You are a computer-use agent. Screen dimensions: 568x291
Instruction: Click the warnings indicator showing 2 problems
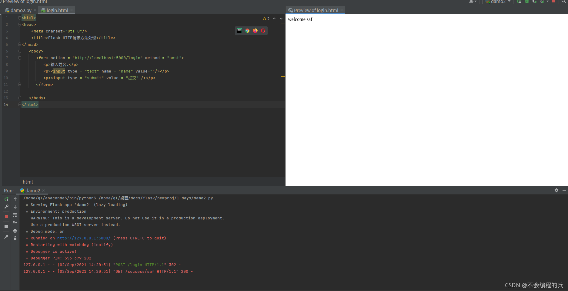(266, 19)
